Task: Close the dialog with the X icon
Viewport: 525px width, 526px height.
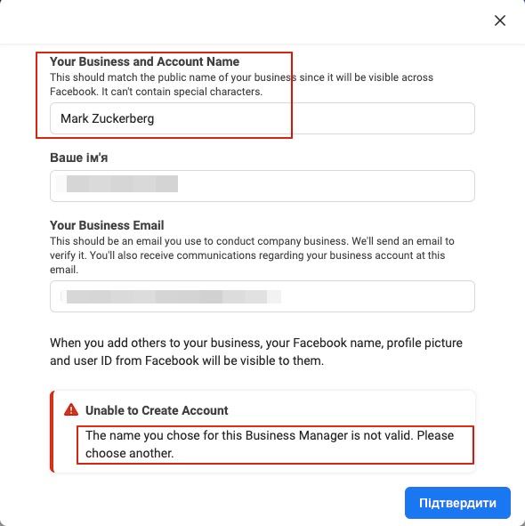Action: (x=500, y=20)
